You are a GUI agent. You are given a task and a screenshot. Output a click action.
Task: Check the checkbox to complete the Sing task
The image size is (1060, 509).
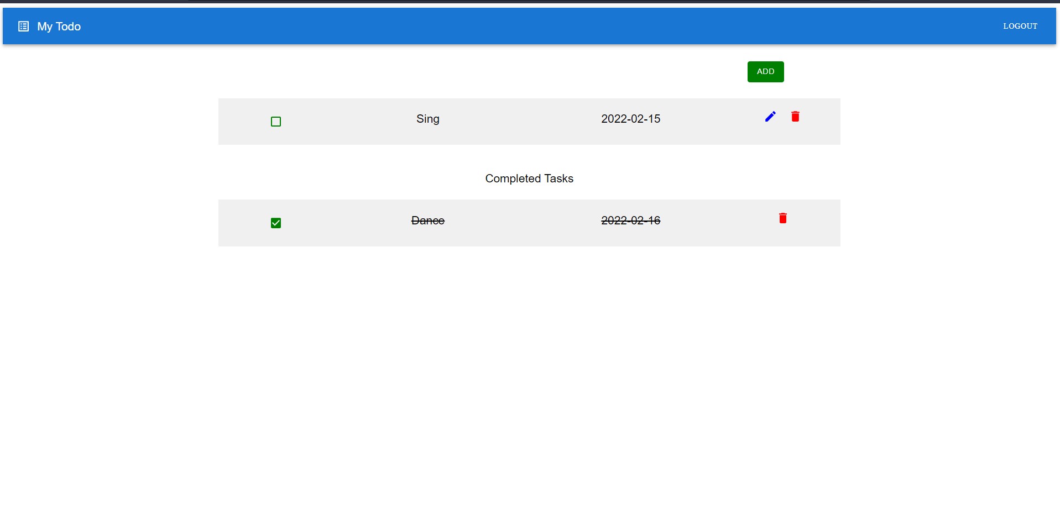tap(275, 121)
